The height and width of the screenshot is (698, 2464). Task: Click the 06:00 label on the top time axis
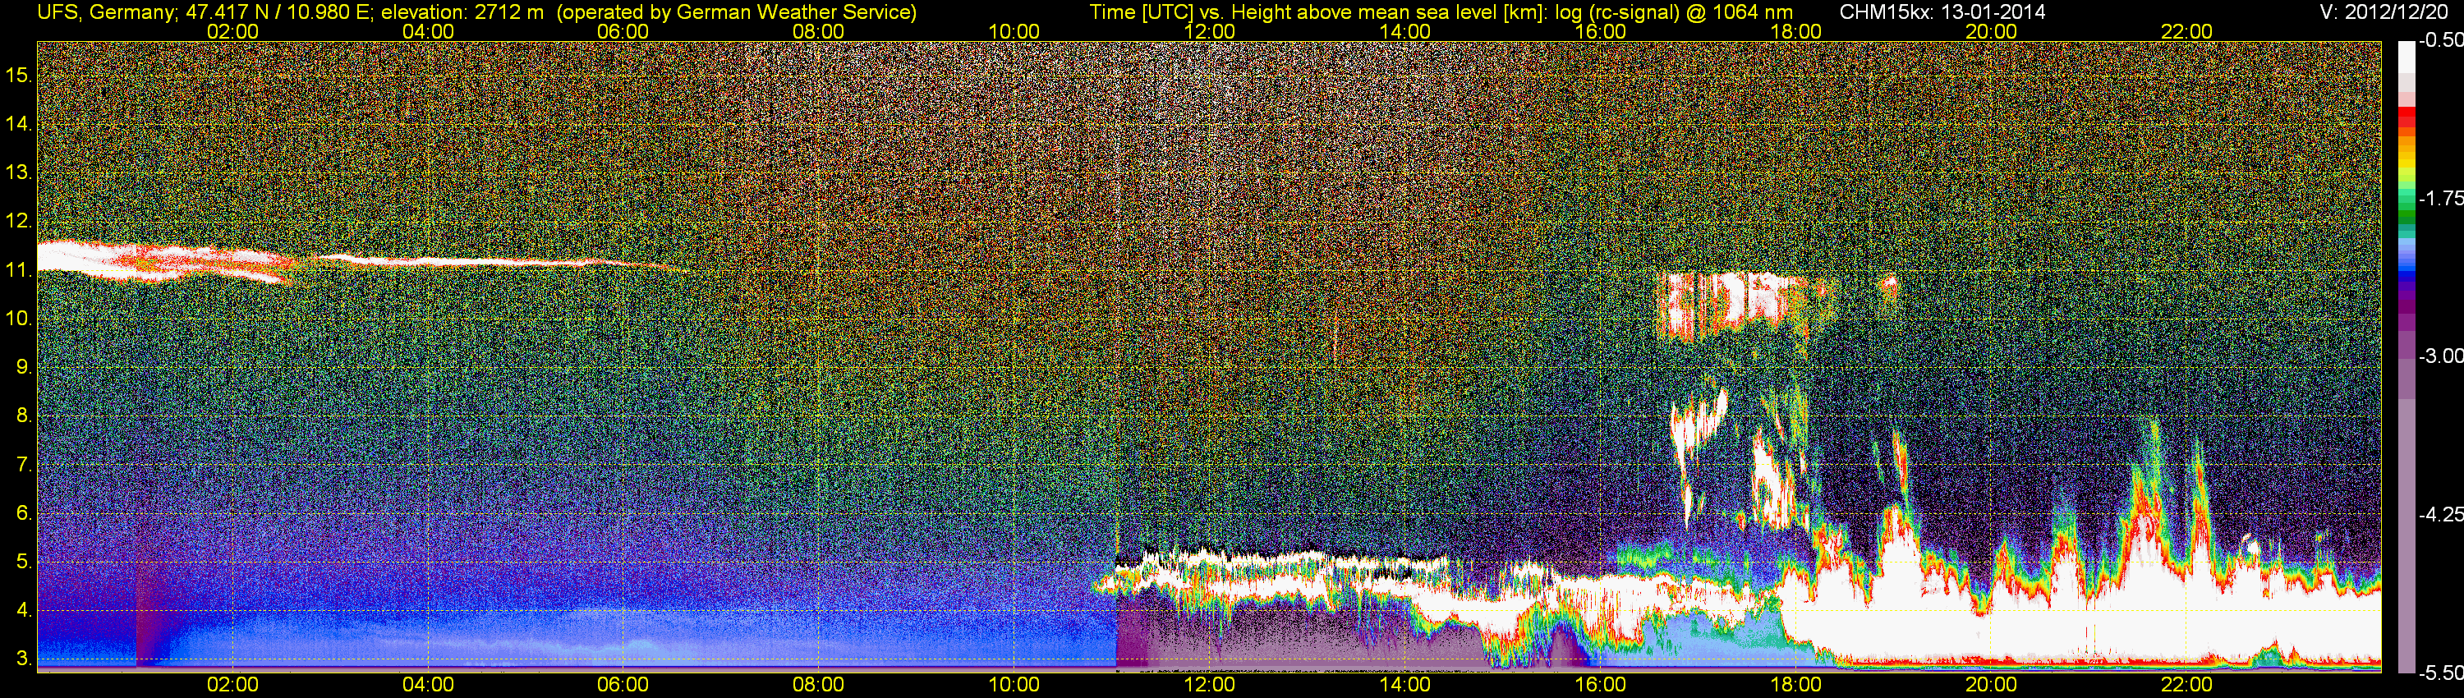point(623,31)
